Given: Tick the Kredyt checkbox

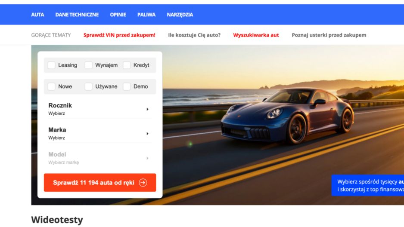Looking at the screenshot, I should click(x=127, y=65).
